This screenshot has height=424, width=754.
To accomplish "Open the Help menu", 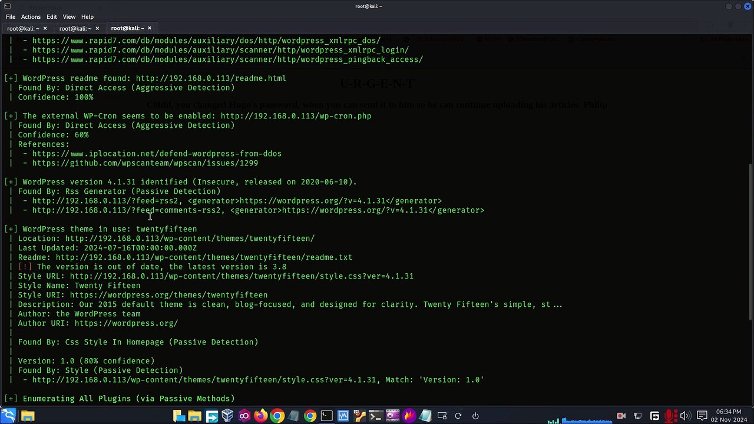I will [87, 16].
